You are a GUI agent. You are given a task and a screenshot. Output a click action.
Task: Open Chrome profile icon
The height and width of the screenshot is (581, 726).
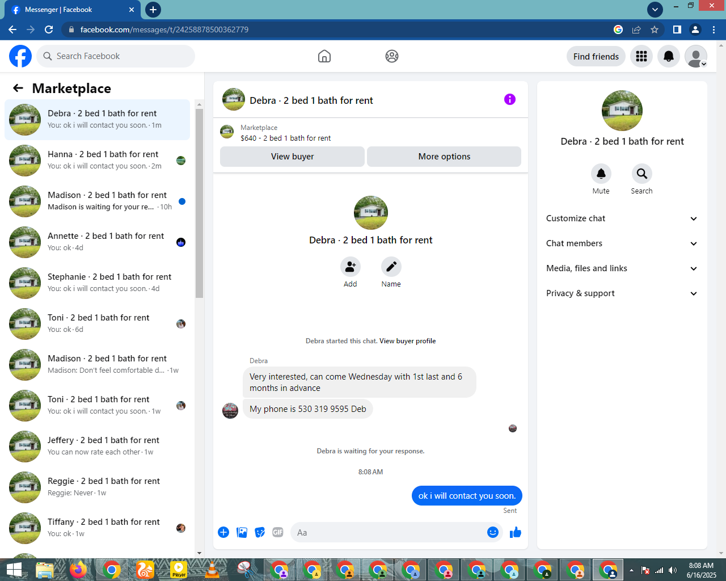695,30
